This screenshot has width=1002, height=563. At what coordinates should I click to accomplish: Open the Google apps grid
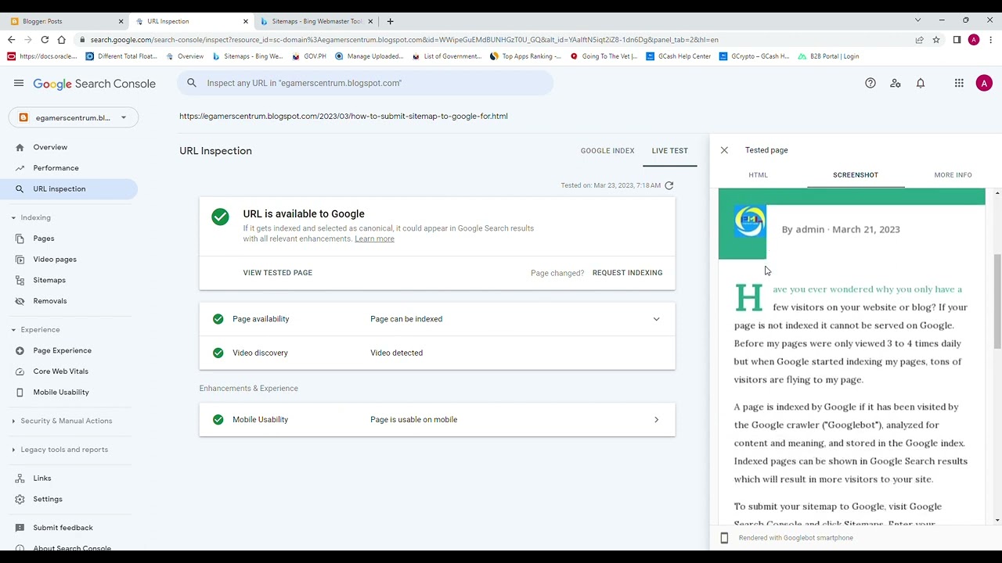coord(959,83)
